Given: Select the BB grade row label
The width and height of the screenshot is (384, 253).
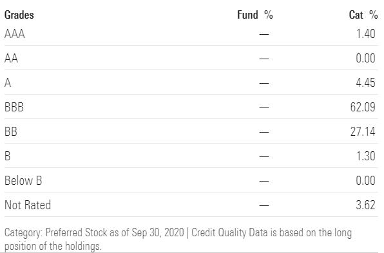Looking at the screenshot, I should pos(11,131).
